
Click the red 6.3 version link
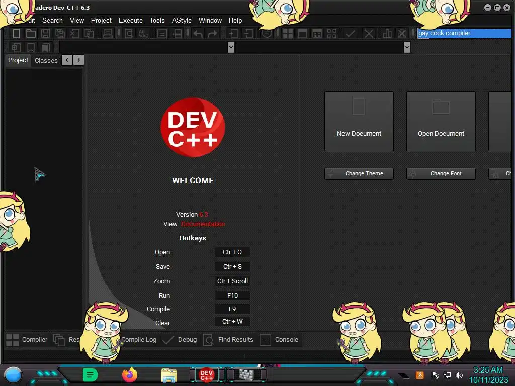click(x=204, y=214)
